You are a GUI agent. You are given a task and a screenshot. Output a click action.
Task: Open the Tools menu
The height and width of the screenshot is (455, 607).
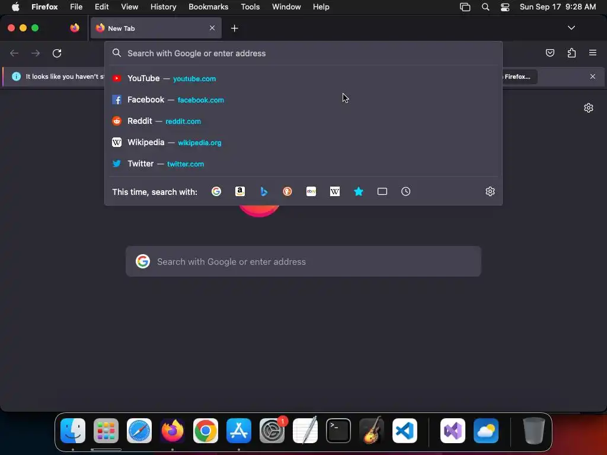pos(250,7)
